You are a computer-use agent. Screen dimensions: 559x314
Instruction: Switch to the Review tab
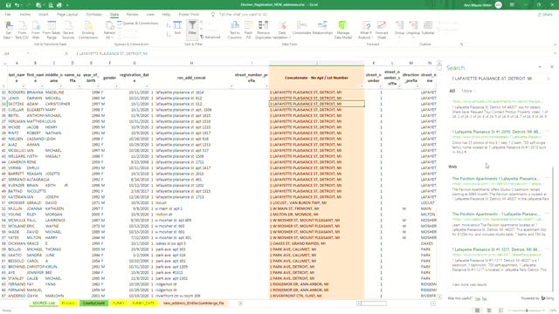[132, 15]
